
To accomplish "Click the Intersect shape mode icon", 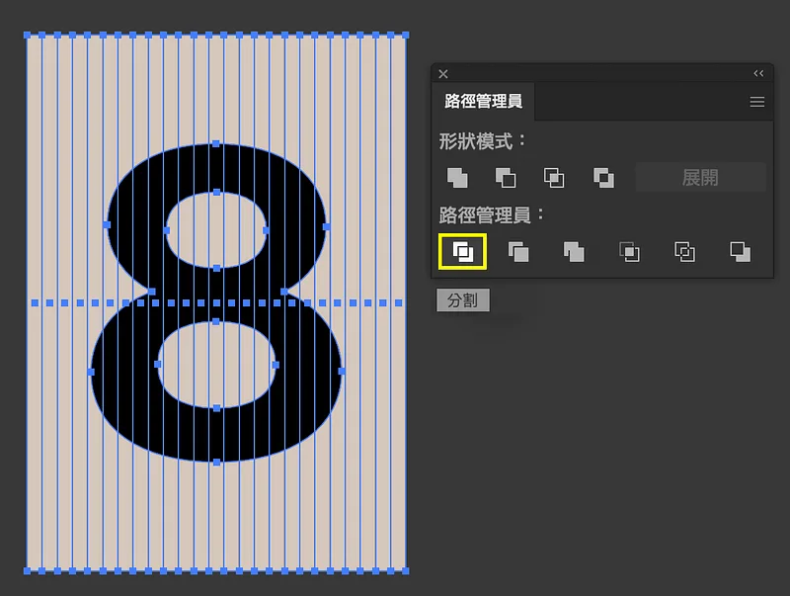I will [554, 178].
